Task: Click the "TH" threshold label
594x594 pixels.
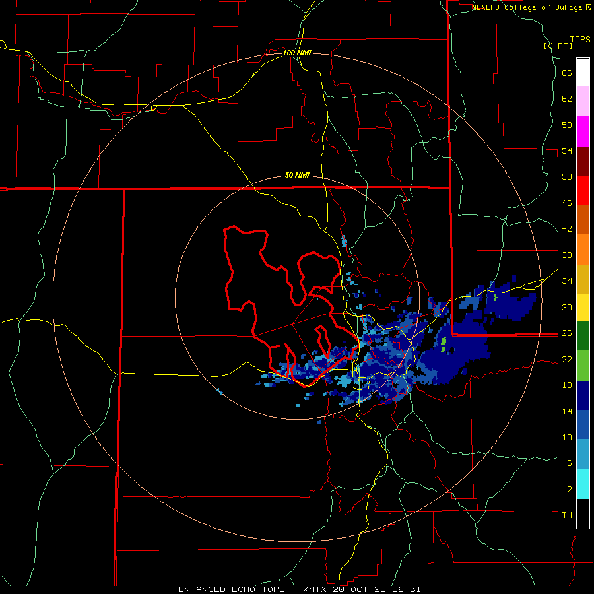Action: pyautogui.click(x=567, y=515)
